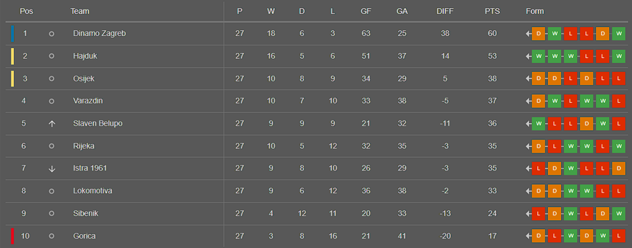
Task: Open the Lokomotiva team link
Action: pos(93,191)
